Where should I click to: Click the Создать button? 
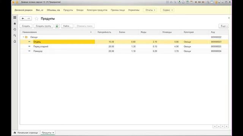pyautogui.click(x=26, y=26)
